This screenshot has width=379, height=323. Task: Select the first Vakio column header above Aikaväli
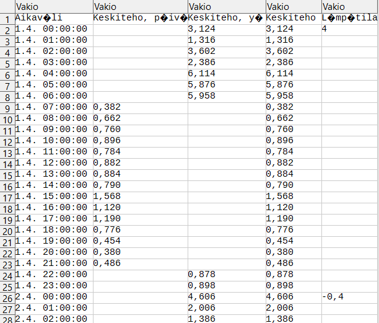pyautogui.click(x=53, y=6)
